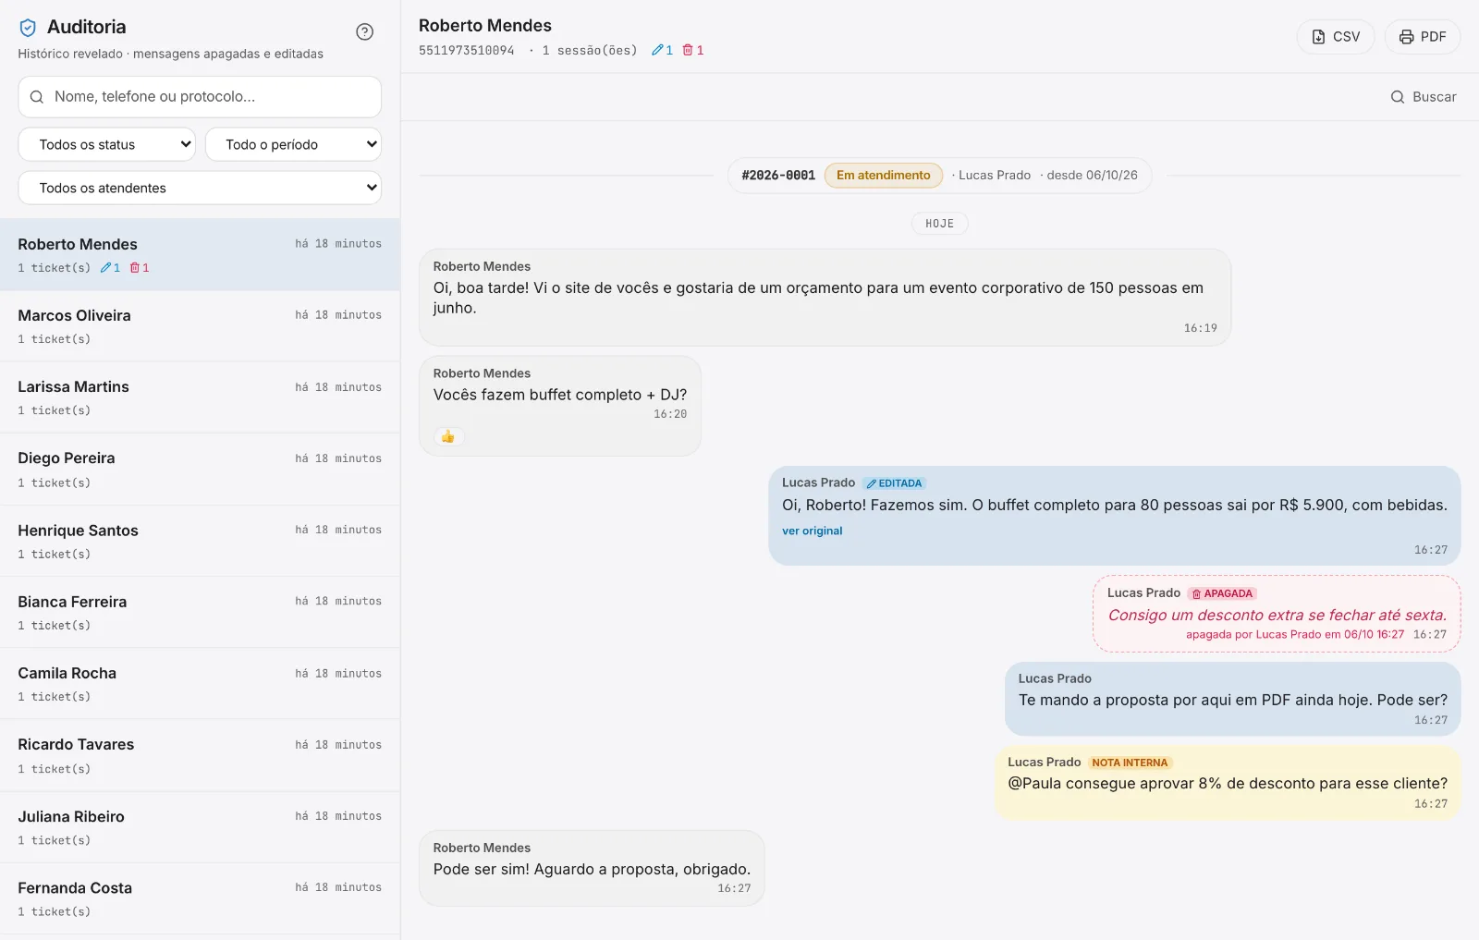1479x940 pixels.
Task: Open the Todo o período dropdown
Action: click(x=293, y=144)
